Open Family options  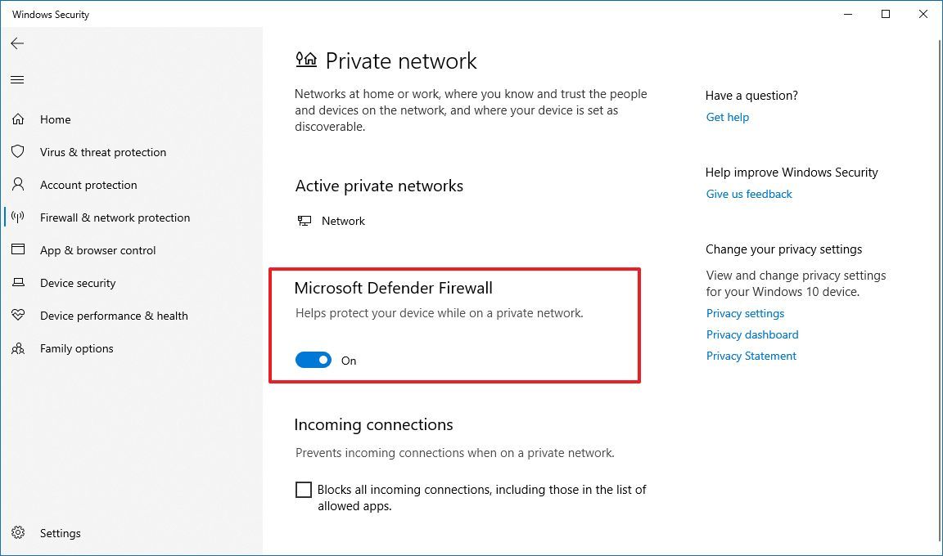coord(76,348)
